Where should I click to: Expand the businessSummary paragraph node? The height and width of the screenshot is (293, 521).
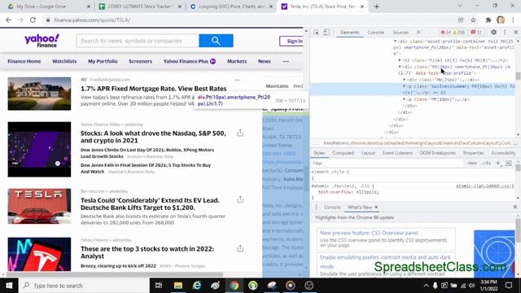pos(405,86)
